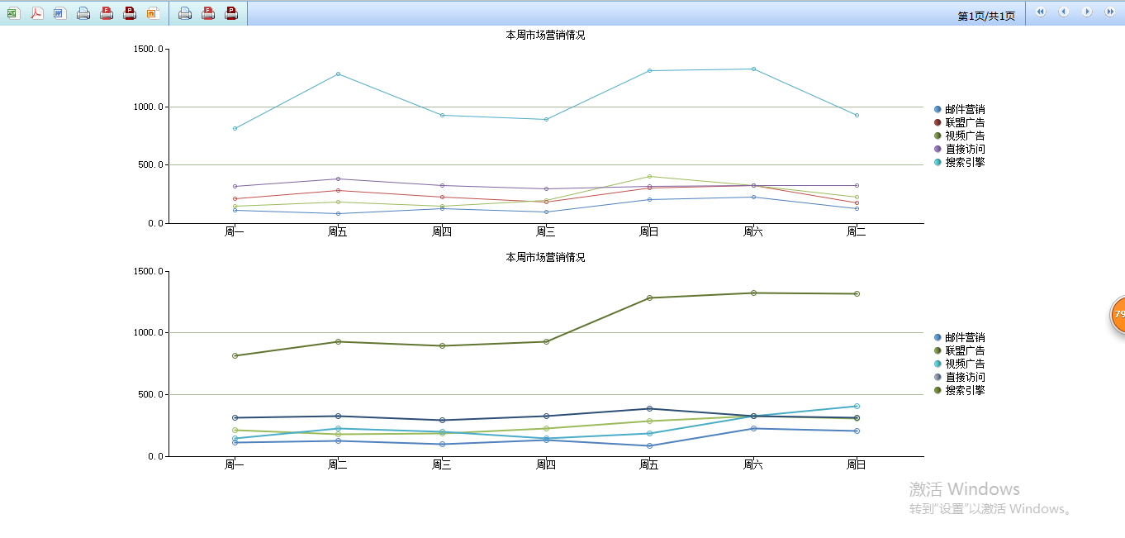Click the last dark red P printer icon in the toolbar
Viewport: 1125px width, 538px height.
coord(231,12)
